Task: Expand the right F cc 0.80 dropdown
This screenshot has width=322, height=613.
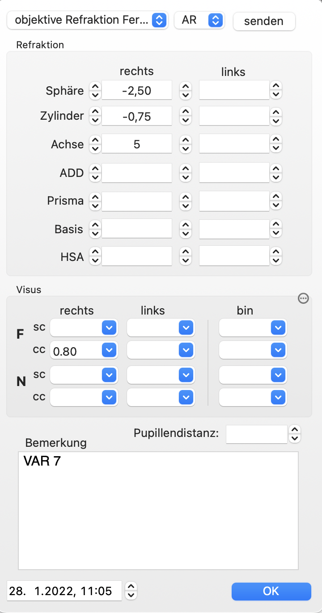Action: click(x=84, y=351)
